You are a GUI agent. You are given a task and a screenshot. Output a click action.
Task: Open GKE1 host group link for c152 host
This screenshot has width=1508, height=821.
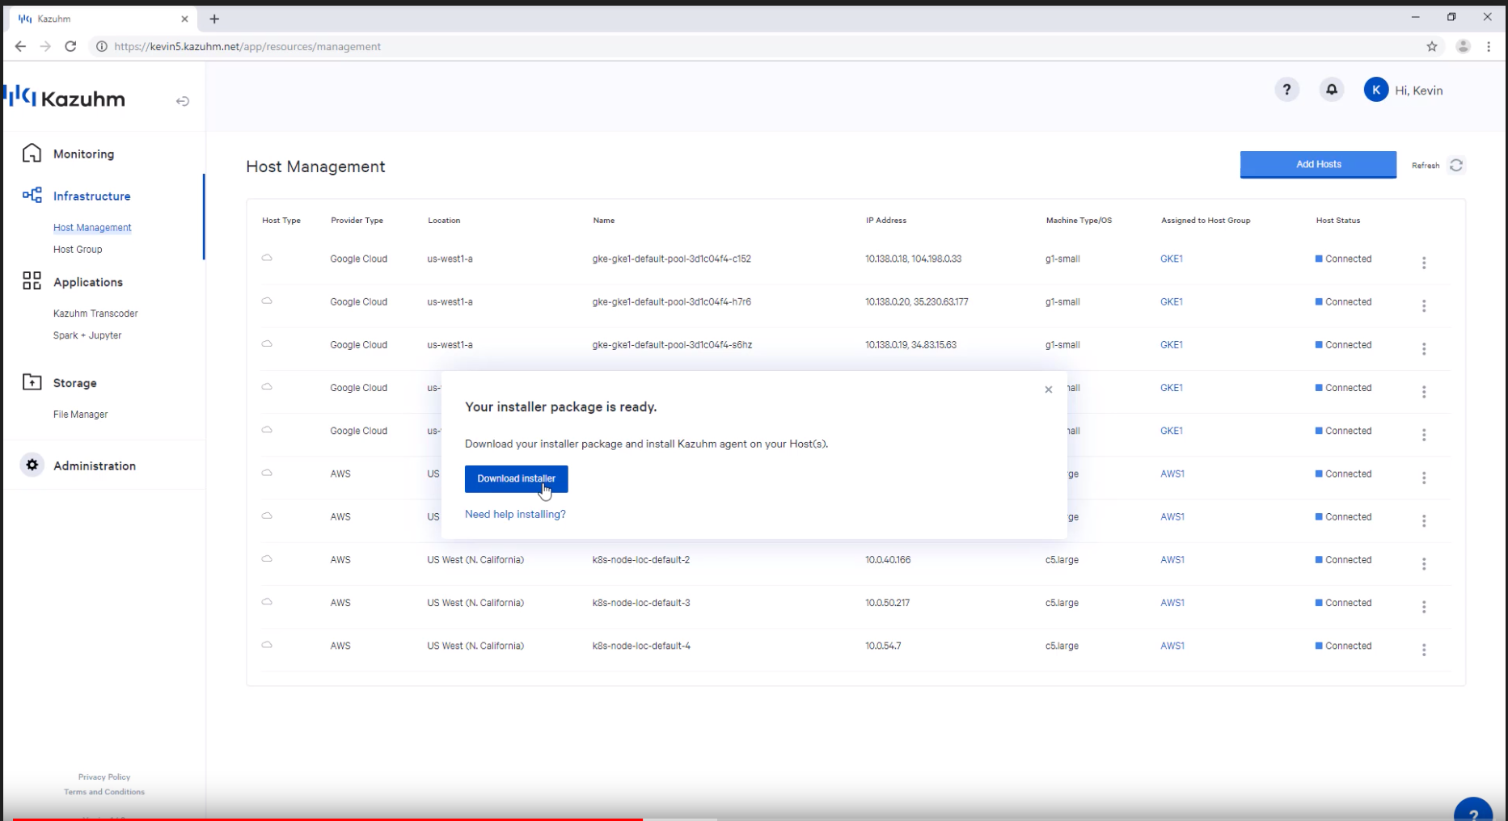(x=1171, y=259)
